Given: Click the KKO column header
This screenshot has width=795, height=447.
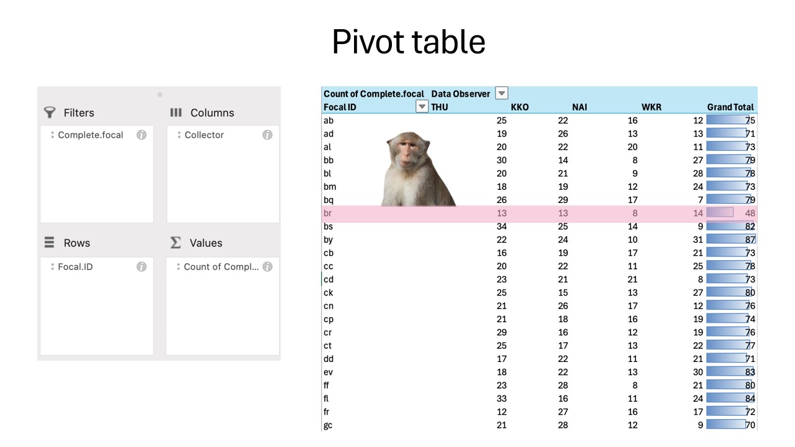Looking at the screenshot, I should 519,107.
